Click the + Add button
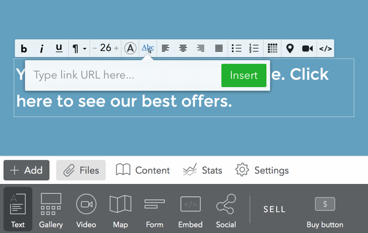The image size is (368, 233). click(26, 170)
